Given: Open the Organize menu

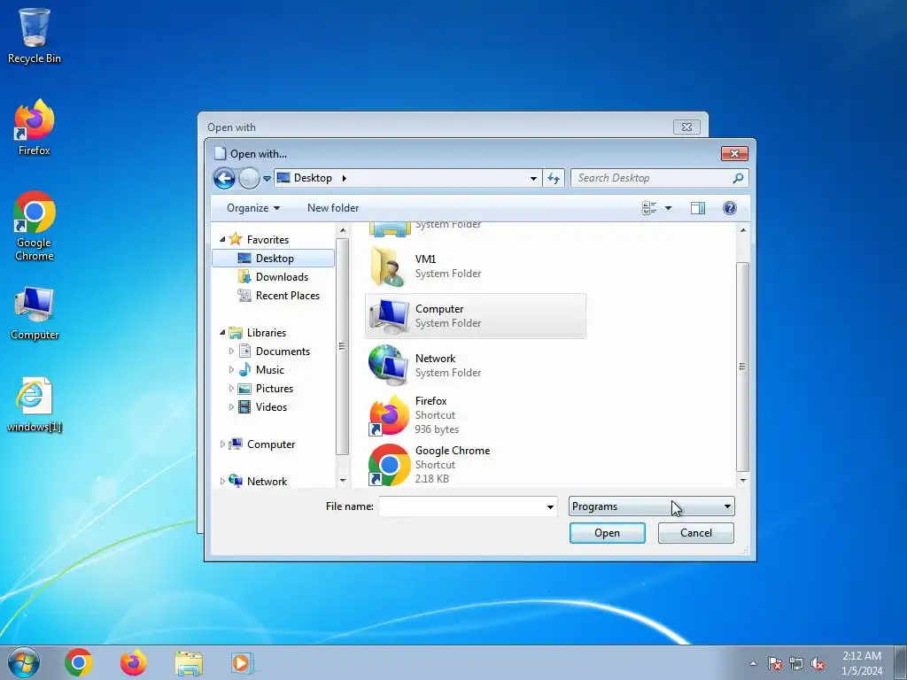Looking at the screenshot, I should click(252, 208).
